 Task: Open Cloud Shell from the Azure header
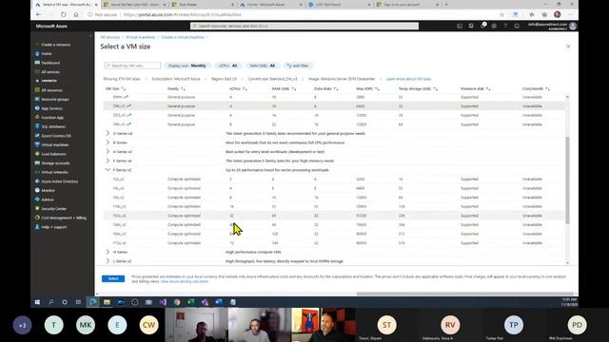click(x=460, y=26)
